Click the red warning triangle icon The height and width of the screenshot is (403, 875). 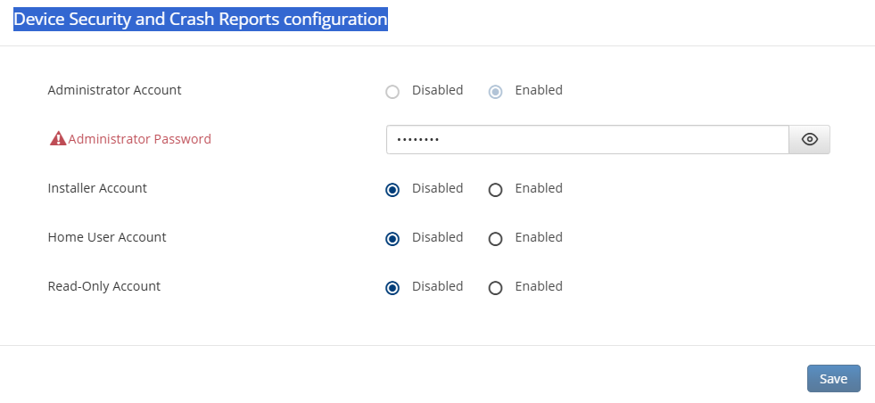pyautogui.click(x=58, y=139)
